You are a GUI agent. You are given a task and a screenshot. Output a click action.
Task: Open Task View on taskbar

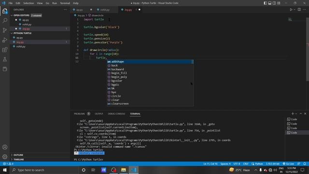point(93,170)
